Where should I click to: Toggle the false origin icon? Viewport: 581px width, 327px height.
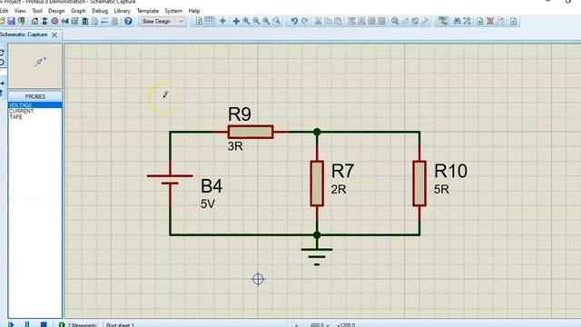pos(222,21)
